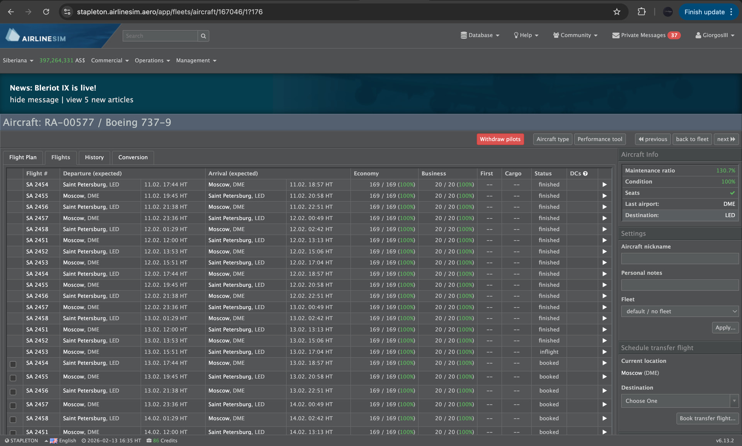Image resolution: width=742 pixels, height=446 pixels.
Task: Click the search magnifier icon button
Action: tap(203, 36)
